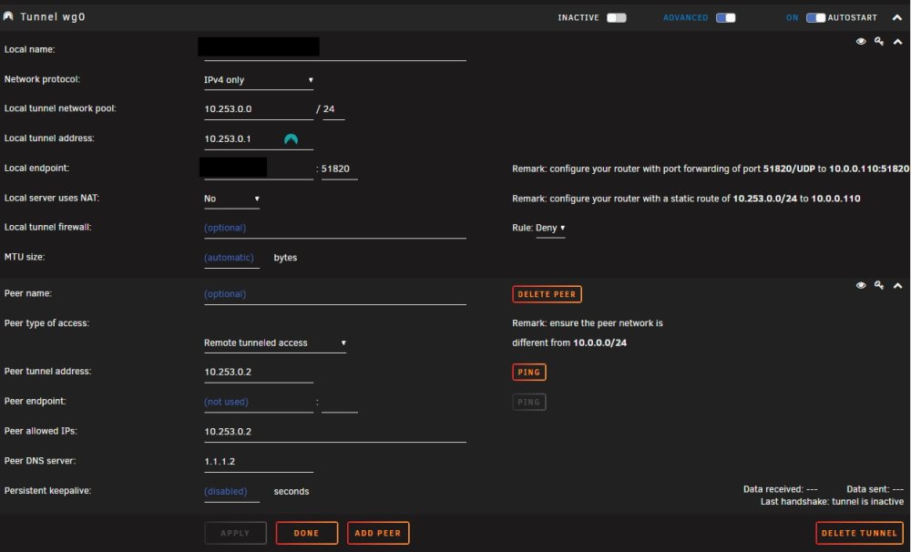This screenshot has height=552, width=911.
Task: Collapse the local tunnel section chevron
Action: pyautogui.click(x=897, y=42)
